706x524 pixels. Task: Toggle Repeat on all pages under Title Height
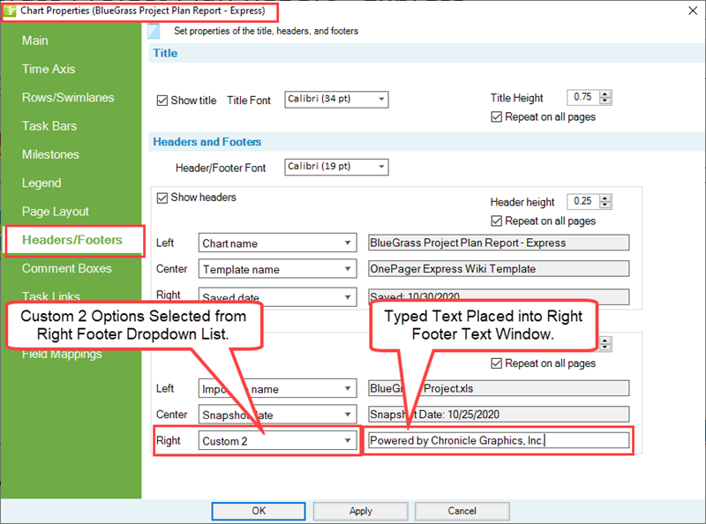pyautogui.click(x=496, y=117)
